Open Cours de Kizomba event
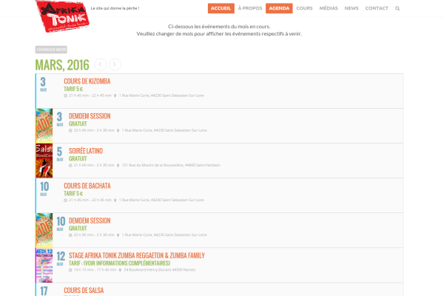The width and height of the screenshot is (444, 296). point(87,81)
